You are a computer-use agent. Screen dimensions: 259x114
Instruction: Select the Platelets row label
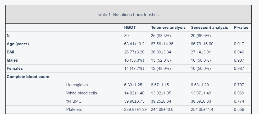click(74, 110)
